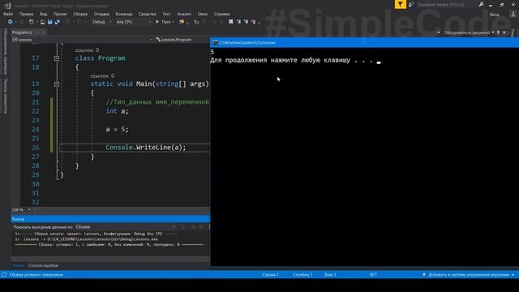Click Add to source control button

[469, 275]
